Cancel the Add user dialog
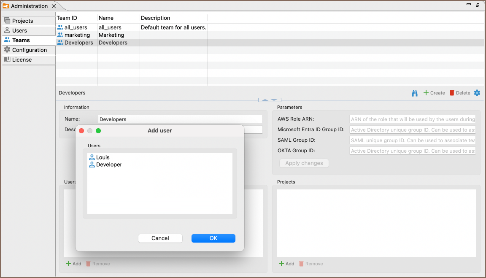Viewport: 486px width, 278px height. point(160,238)
